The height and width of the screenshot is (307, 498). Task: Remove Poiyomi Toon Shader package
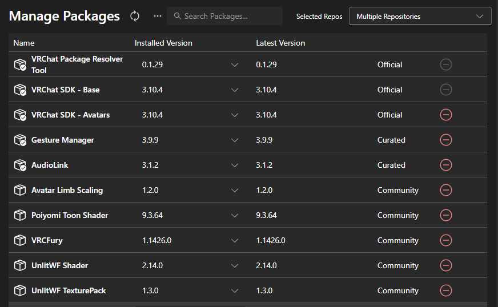tap(446, 215)
